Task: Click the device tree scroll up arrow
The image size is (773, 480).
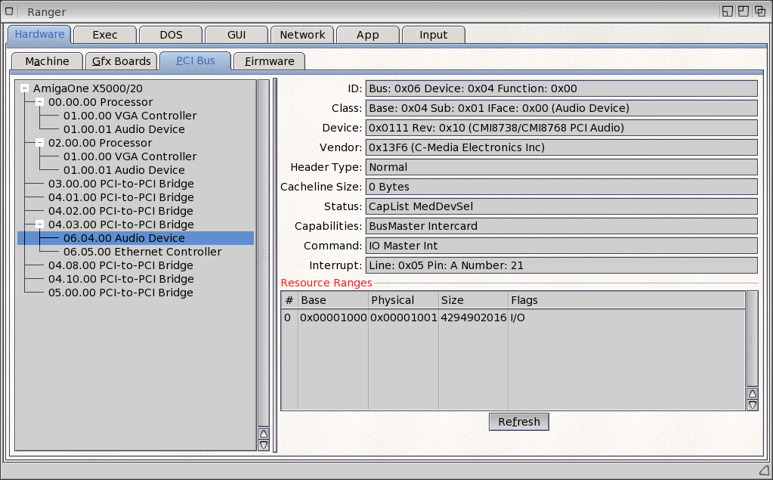Action: 264,434
